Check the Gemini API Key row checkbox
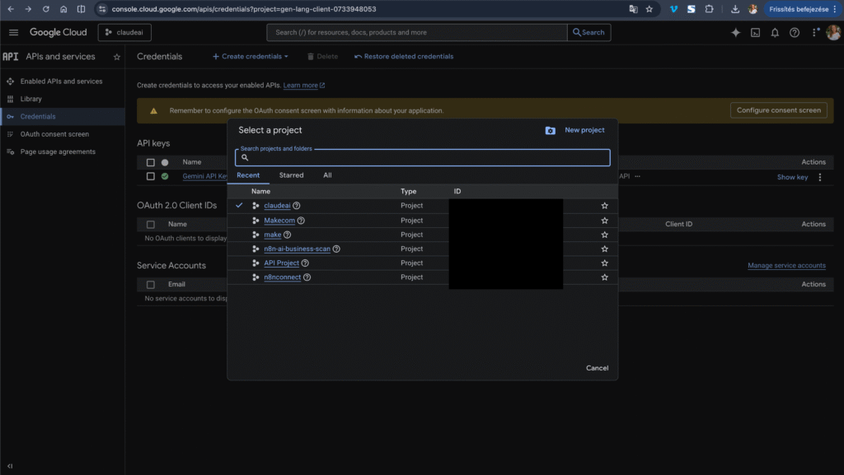844x475 pixels. click(151, 176)
